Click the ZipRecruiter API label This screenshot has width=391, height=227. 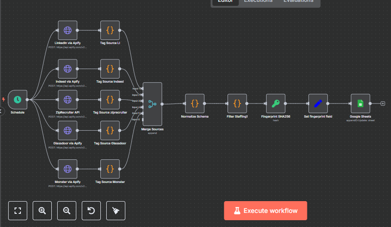[x=68, y=113]
